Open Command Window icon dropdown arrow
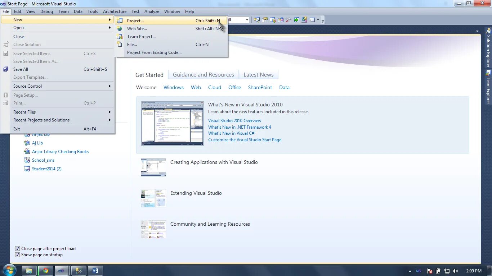Viewport: 492px width, 276px height. (318, 20)
